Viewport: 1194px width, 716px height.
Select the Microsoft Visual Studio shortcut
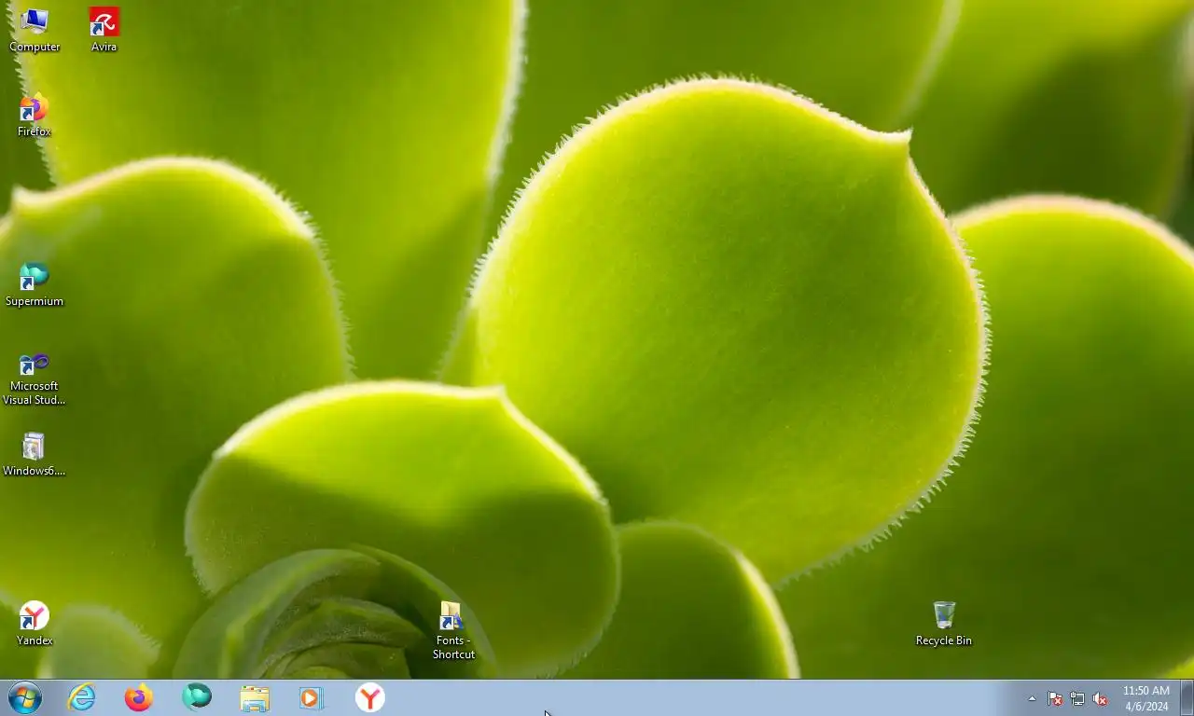pyautogui.click(x=34, y=379)
